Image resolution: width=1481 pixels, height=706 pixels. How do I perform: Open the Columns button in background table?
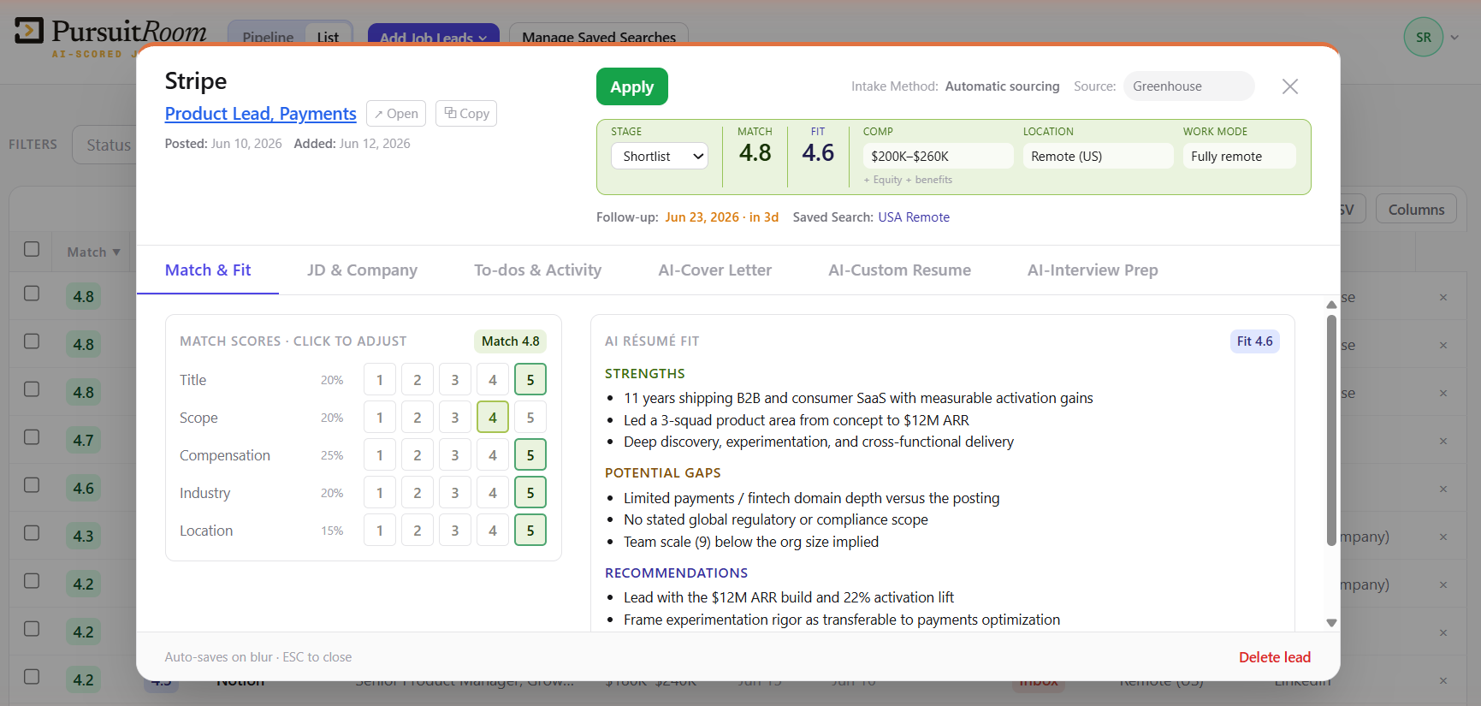click(x=1416, y=210)
